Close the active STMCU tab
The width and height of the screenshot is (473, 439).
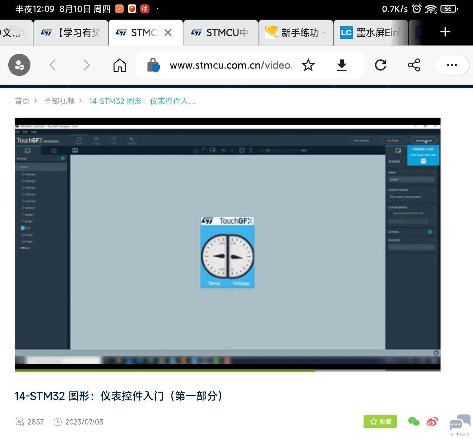[168, 32]
